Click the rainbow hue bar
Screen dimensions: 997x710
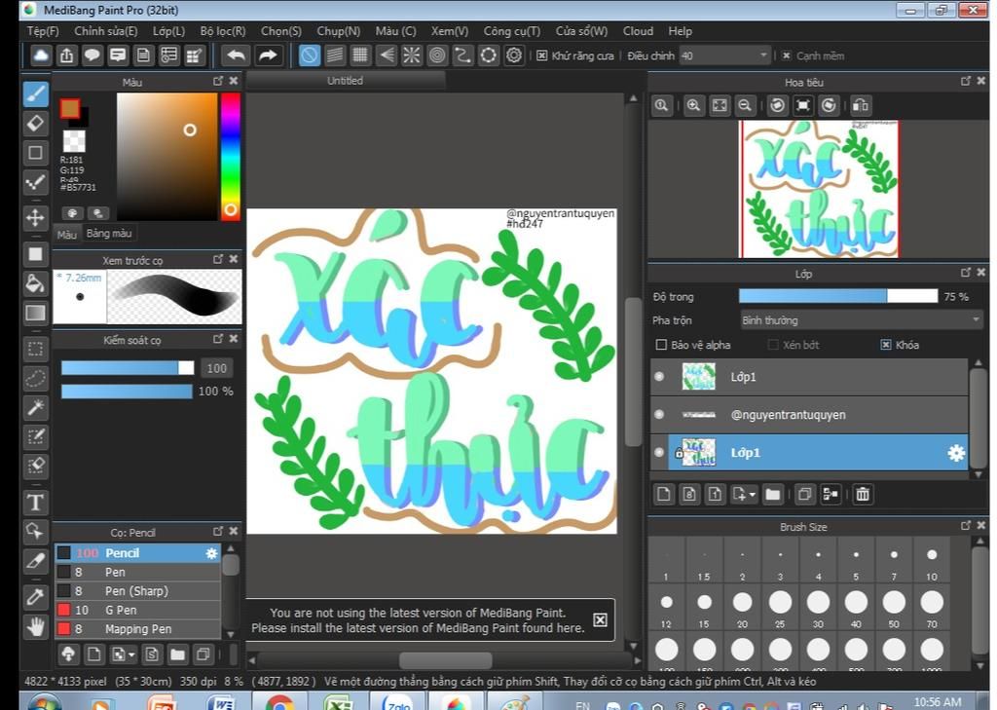point(230,157)
